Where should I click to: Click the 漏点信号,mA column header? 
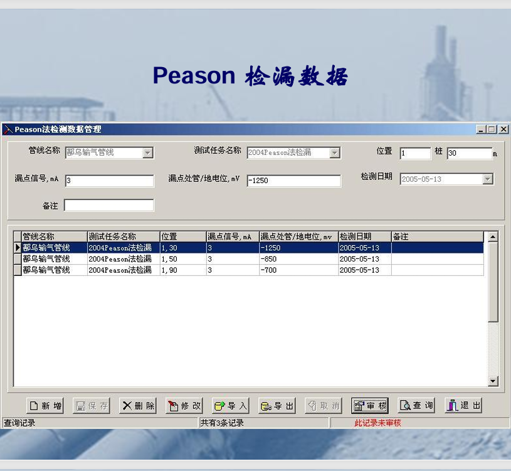tap(233, 236)
